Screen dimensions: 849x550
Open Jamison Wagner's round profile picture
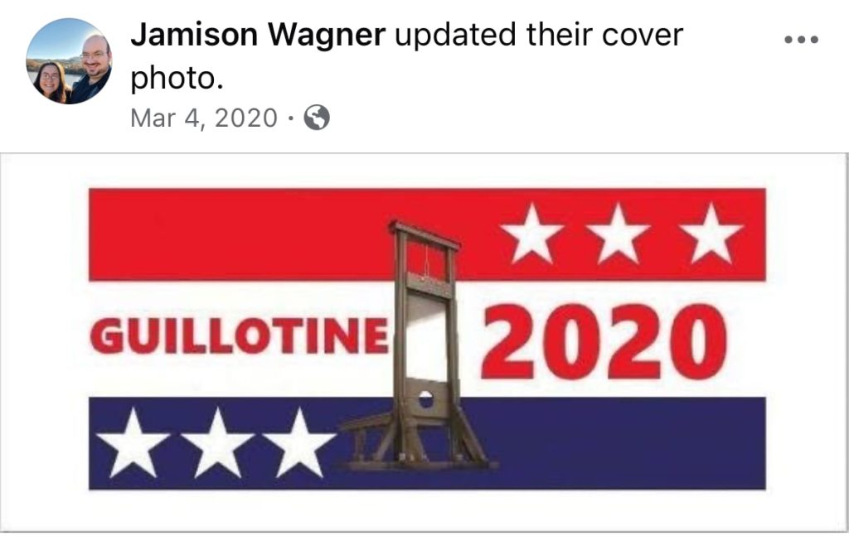70,61
